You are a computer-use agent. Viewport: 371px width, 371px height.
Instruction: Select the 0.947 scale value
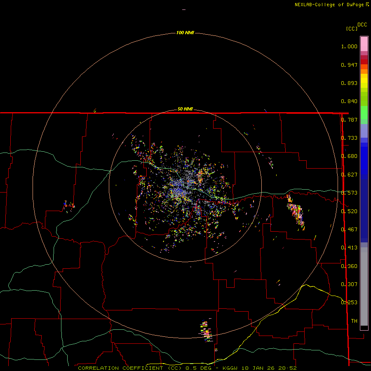click(x=349, y=65)
